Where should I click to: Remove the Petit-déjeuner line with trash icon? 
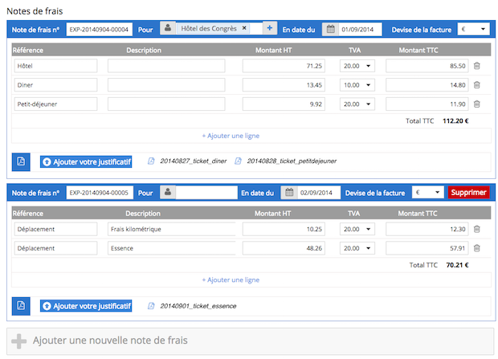click(x=476, y=104)
